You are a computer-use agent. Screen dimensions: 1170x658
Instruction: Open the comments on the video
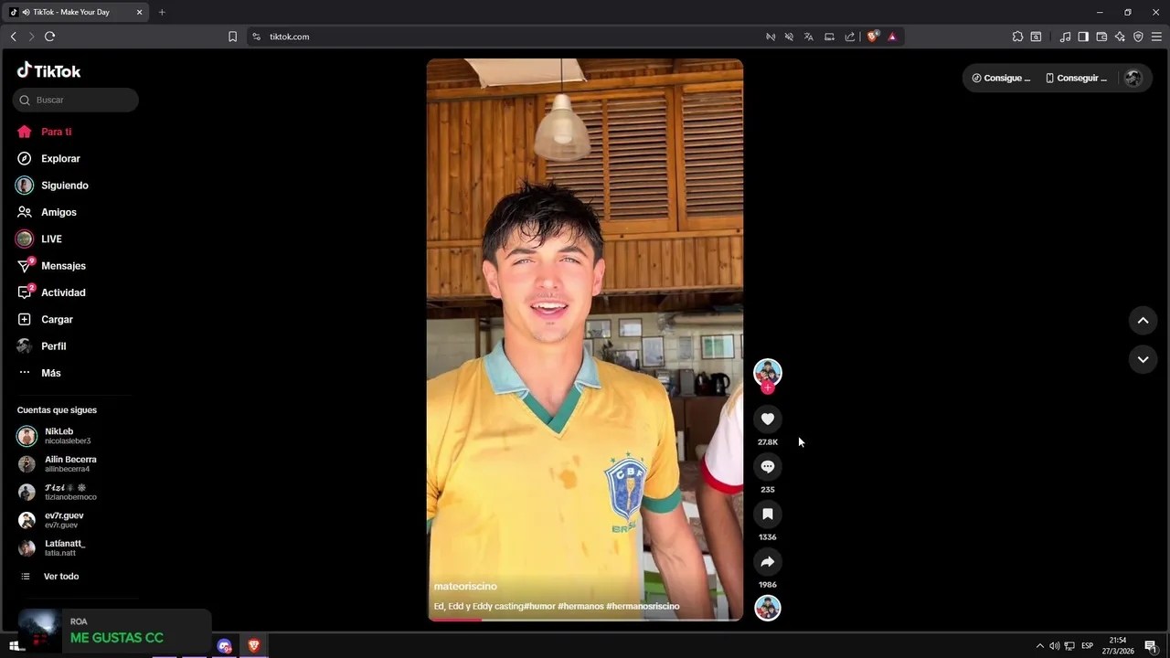[x=768, y=466]
